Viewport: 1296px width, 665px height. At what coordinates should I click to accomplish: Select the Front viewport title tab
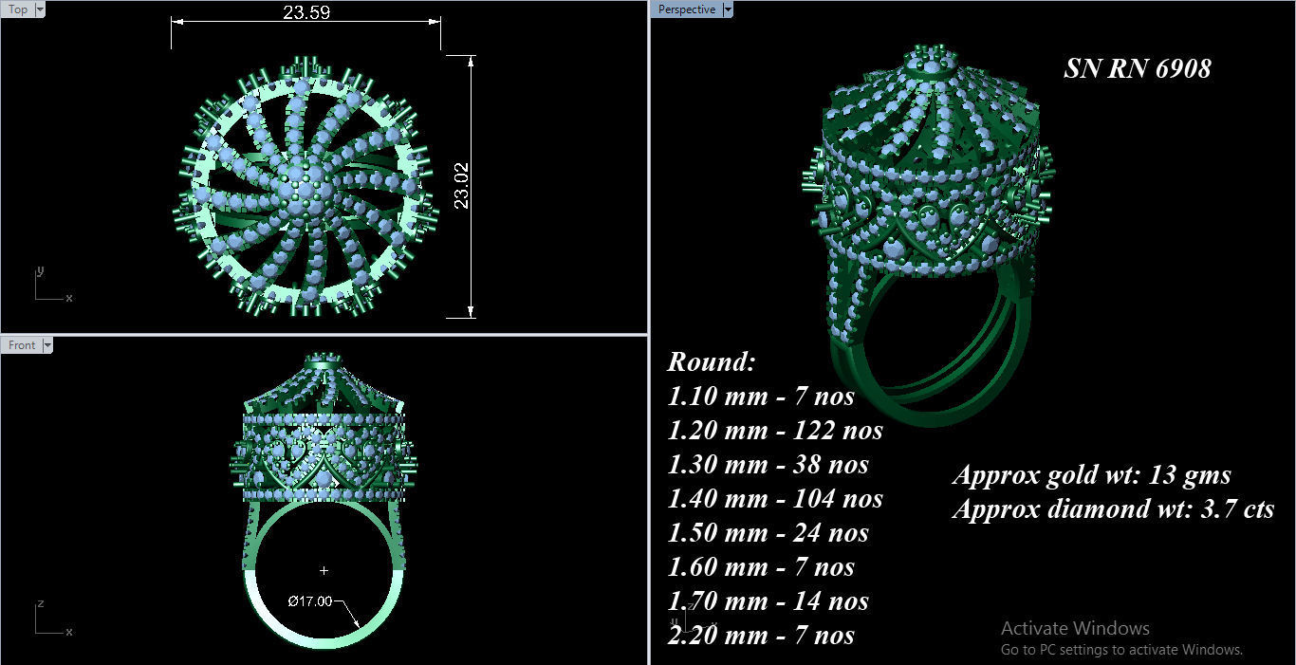coord(22,345)
